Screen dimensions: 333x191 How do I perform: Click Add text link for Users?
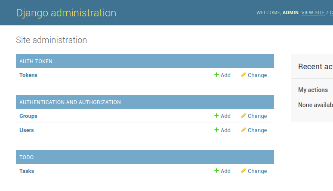pos(225,130)
